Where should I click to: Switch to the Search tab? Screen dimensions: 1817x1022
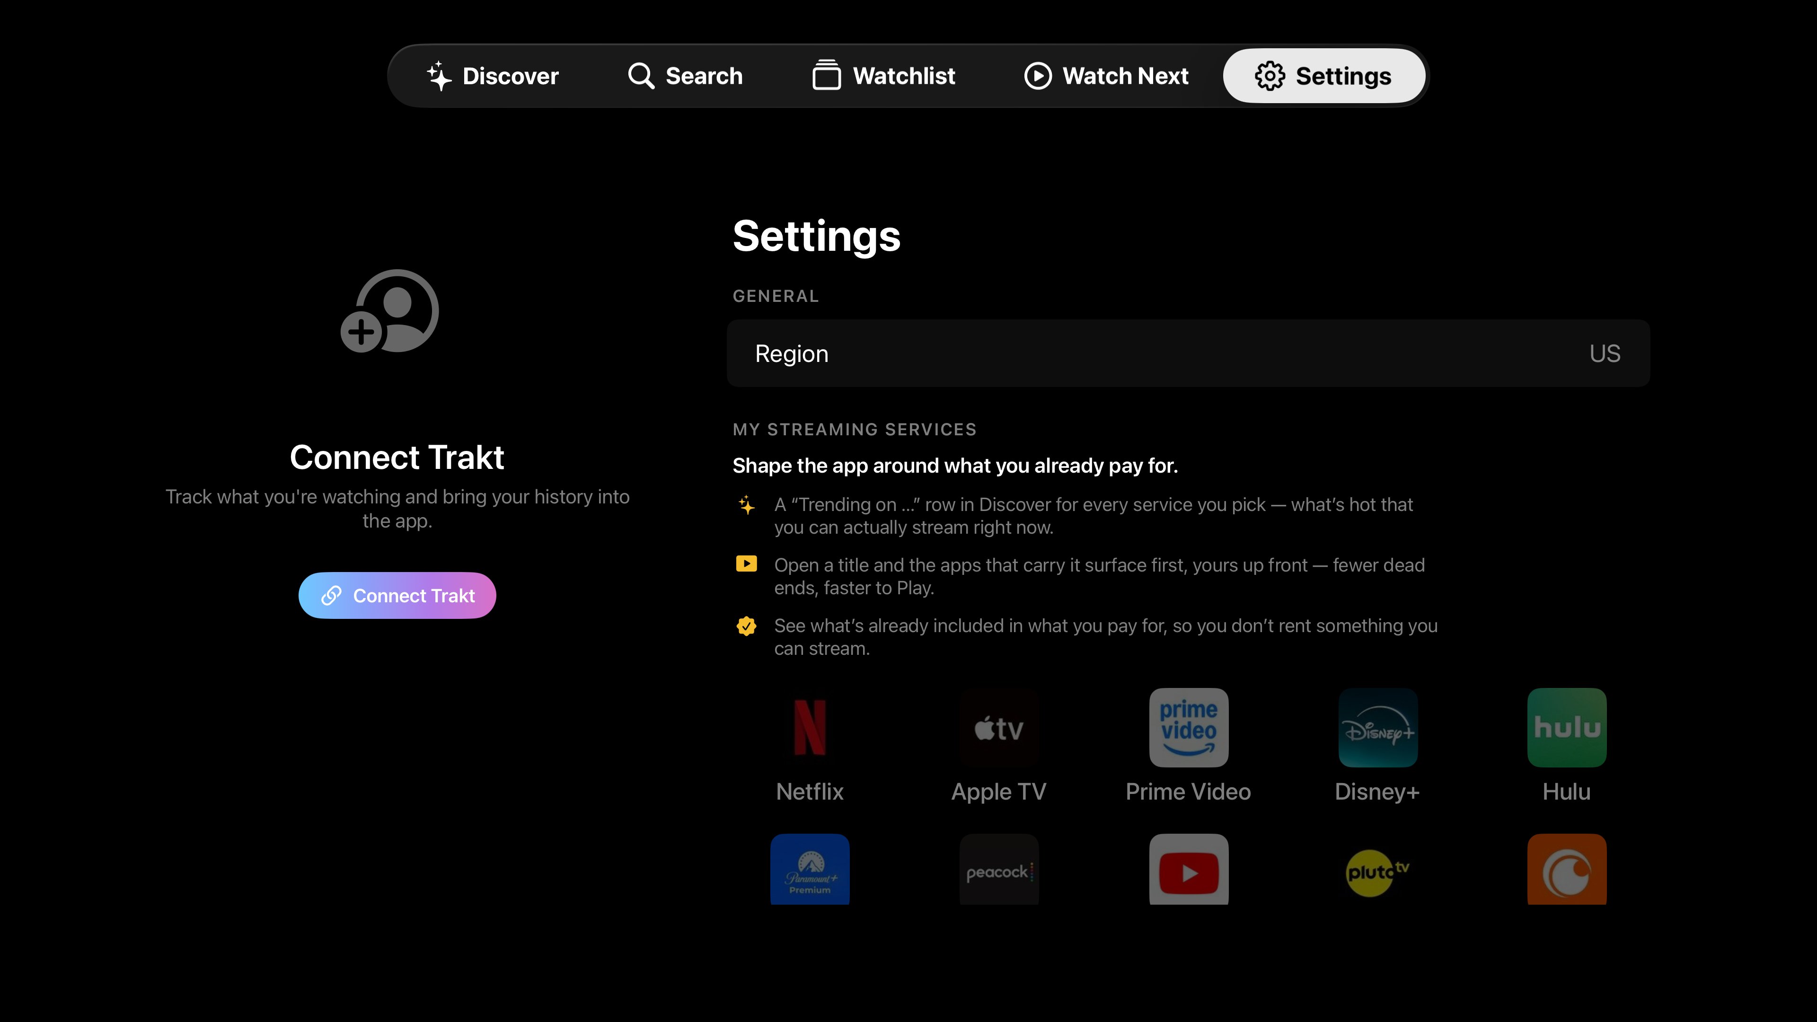pos(685,76)
